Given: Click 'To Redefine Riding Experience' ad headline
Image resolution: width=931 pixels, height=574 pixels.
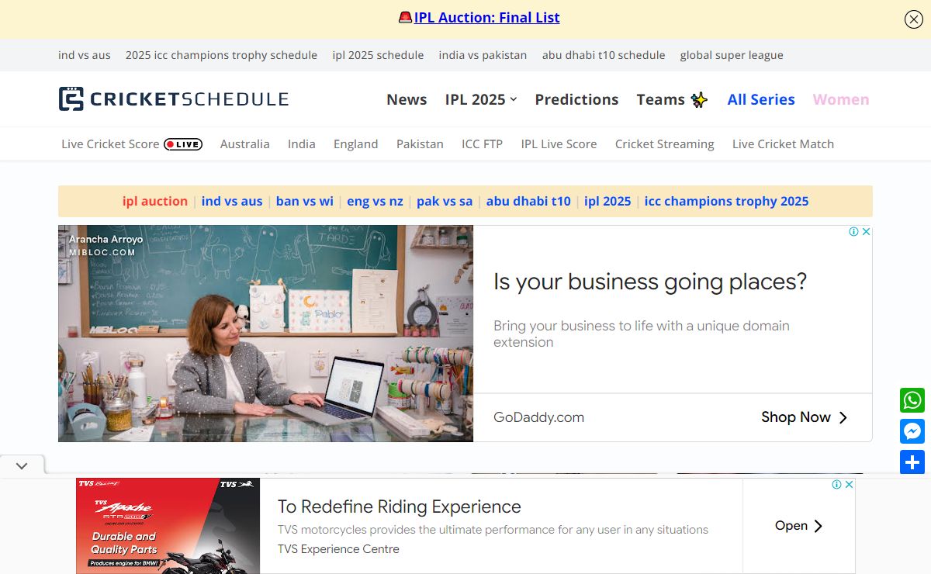Looking at the screenshot, I should pos(400,507).
